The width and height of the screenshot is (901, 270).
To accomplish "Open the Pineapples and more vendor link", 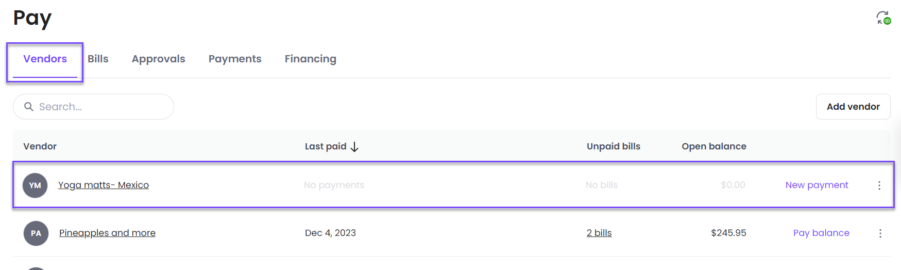I will click(x=107, y=233).
